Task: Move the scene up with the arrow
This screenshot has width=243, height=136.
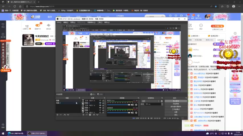Action: click(x=65, y=115)
